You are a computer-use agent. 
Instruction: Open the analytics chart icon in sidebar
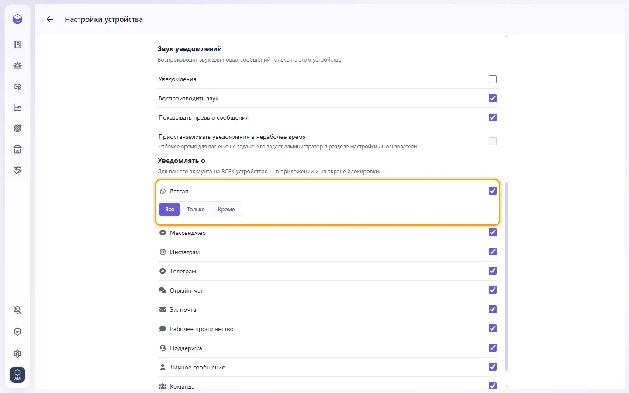[x=17, y=107]
